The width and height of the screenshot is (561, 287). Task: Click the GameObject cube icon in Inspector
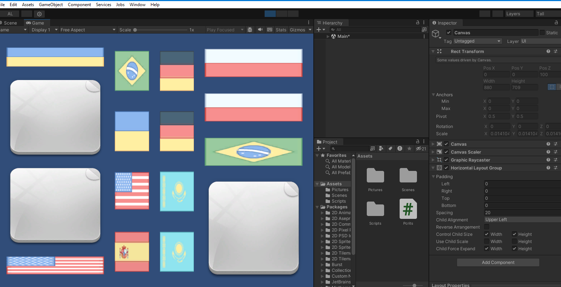click(436, 34)
